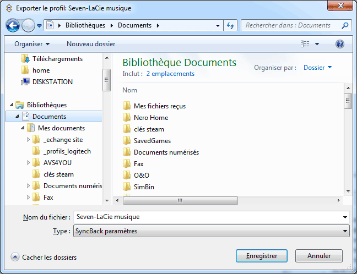Open the Type SyncBack paramètres dropdown
The width and height of the screenshot is (357, 274).
211,231
